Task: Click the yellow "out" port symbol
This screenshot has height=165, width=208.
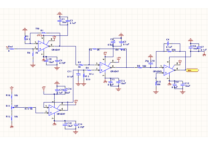Action: pyautogui.click(x=192, y=70)
